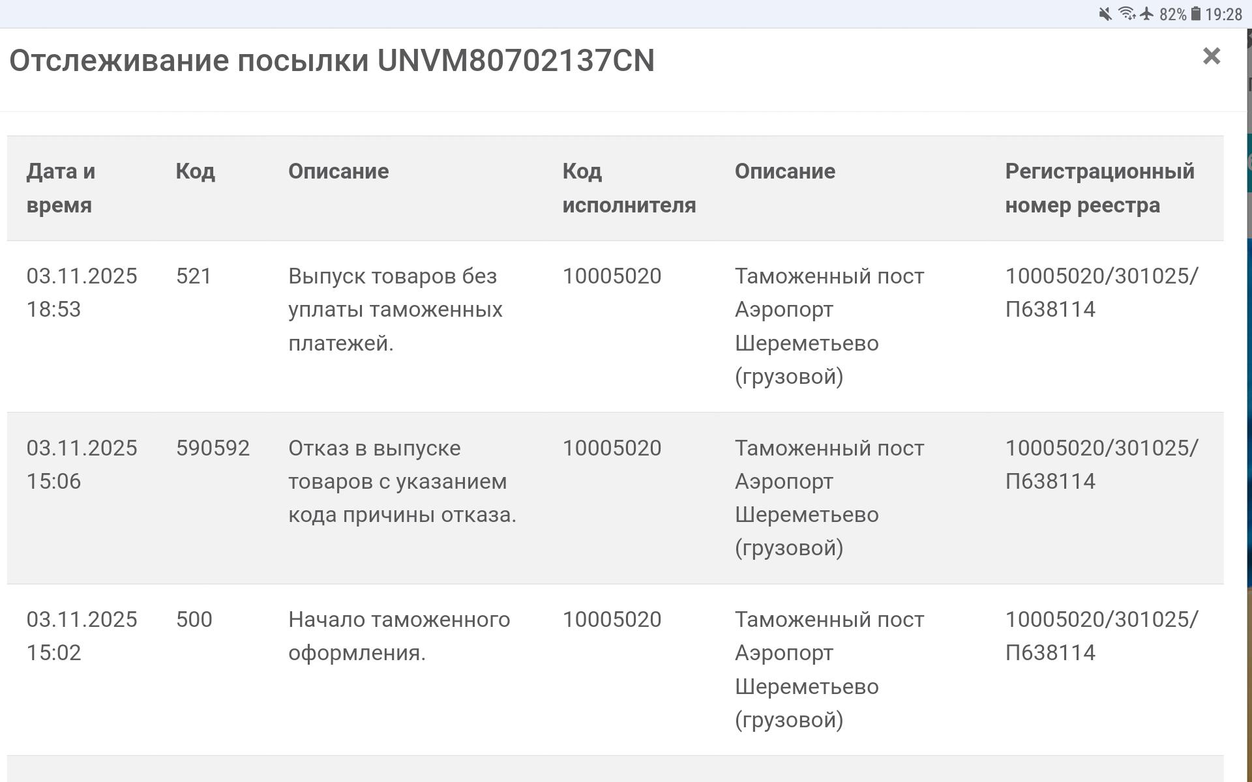The height and width of the screenshot is (782, 1252).
Task: Click the "Код исполнителя" column header
Action: click(629, 188)
